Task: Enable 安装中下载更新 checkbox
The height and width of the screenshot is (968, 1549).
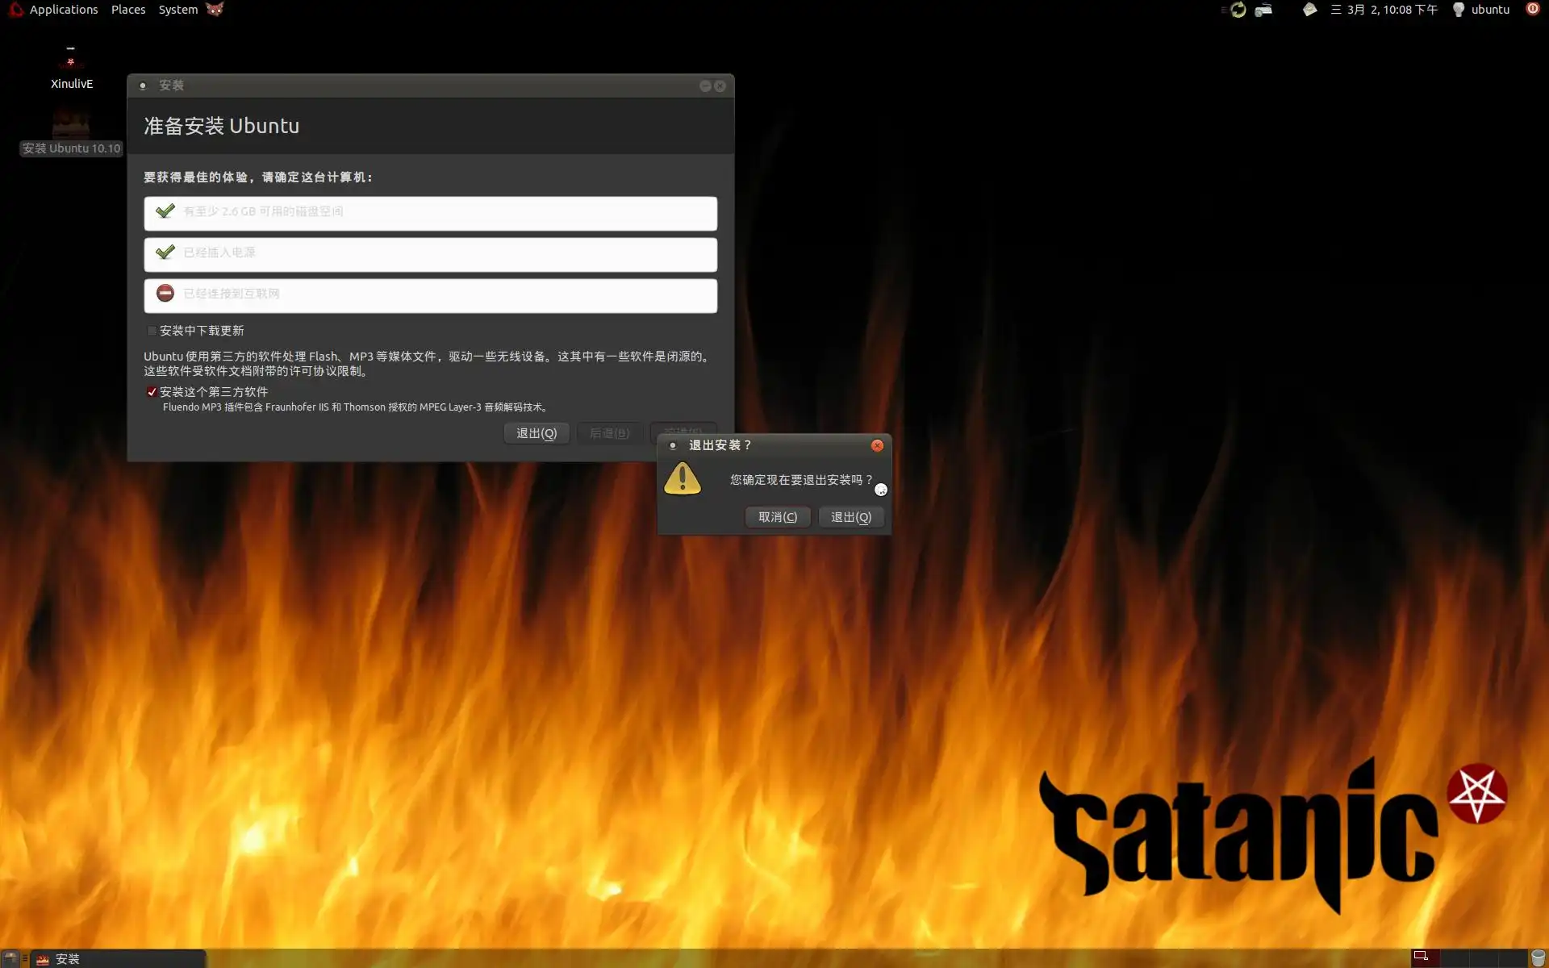Action: [x=152, y=331]
